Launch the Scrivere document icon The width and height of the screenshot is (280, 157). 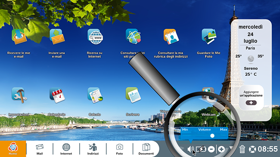(x=133, y=95)
